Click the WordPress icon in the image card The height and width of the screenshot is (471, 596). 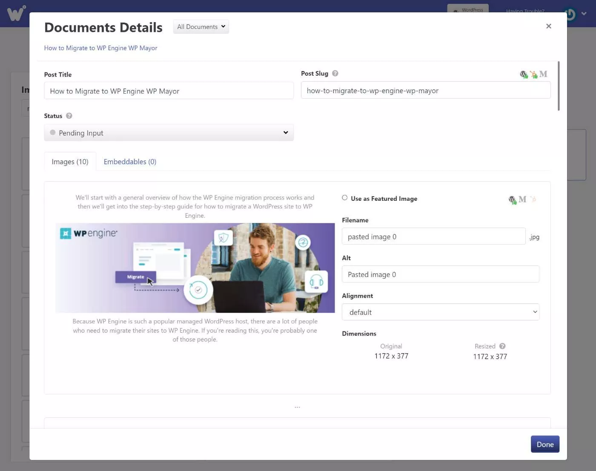point(512,200)
